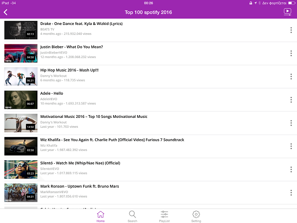Select title 'Adele - Hello'

tap(52, 93)
